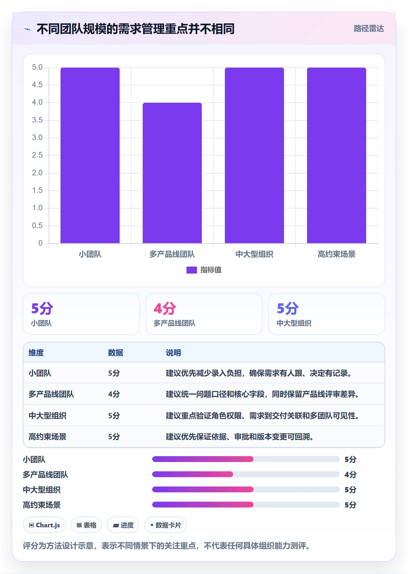This screenshot has height=574, width=408.
Task: Open the 5分 小团队 data card
Action: pos(81,314)
